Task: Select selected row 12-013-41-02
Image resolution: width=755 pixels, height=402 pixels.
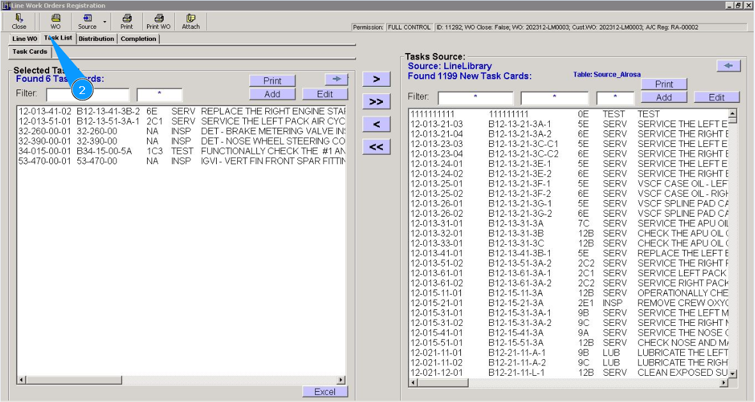Action: click(x=181, y=111)
